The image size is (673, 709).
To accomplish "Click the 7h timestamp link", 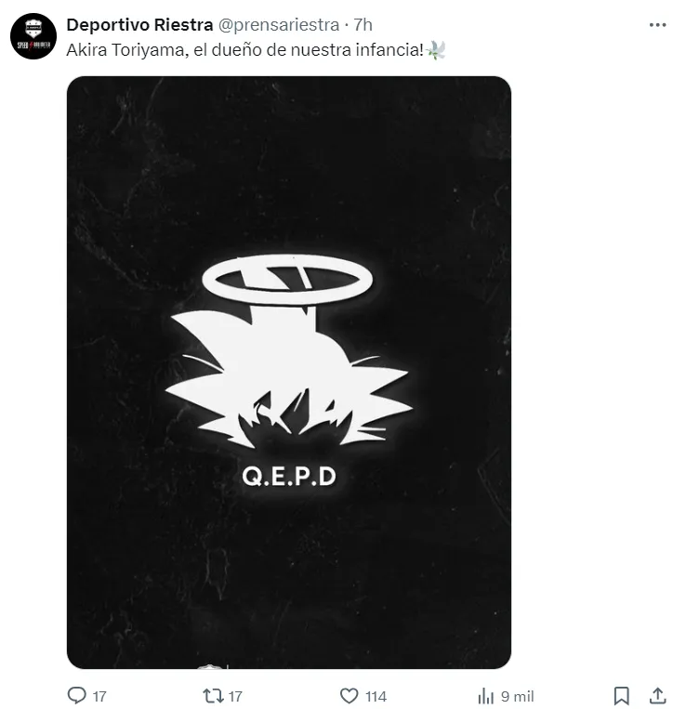I will [x=363, y=25].
